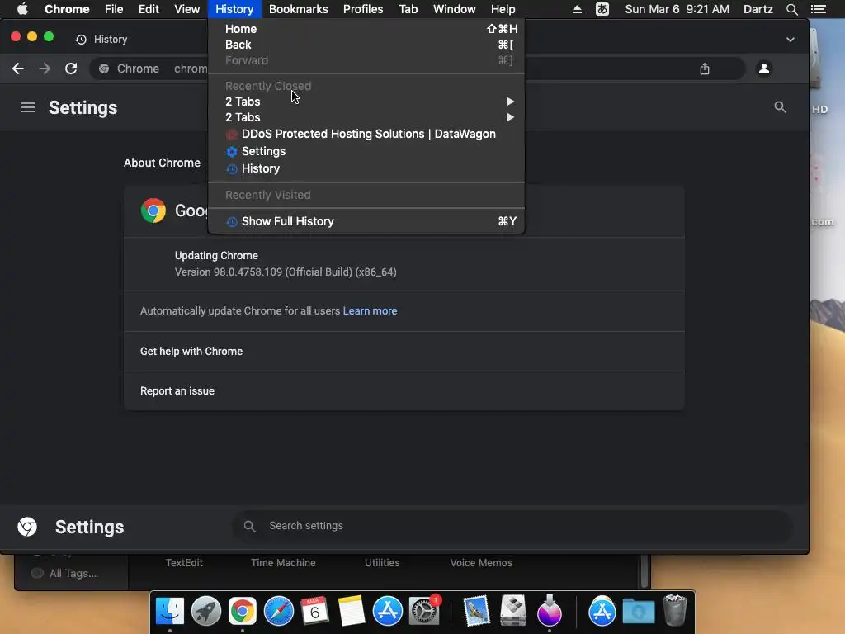Open the Apple menu
The height and width of the screenshot is (634, 845).
pyautogui.click(x=22, y=9)
